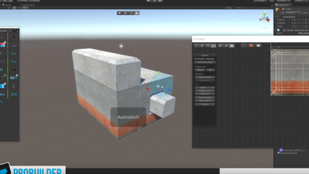Switch UV Editor to edge selection
This screenshot has height=174, width=309.
tap(226, 46)
